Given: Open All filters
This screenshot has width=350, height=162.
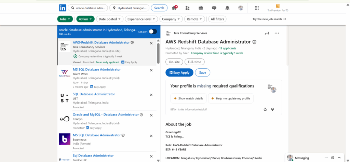Looking at the screenshot, I should click(217, 19).
